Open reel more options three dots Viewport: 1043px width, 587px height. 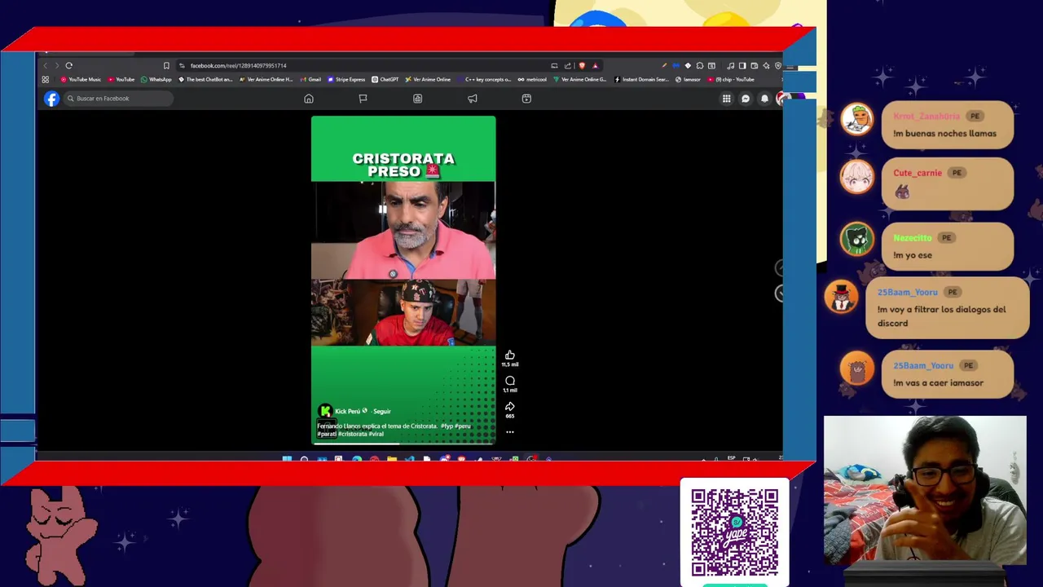[x=510, y=432]
